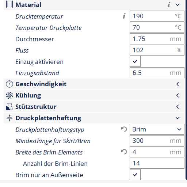The height and width of the screenshot is (187, 187).
Task: Click the Drucktemperatur field showing 190
Action: pos(157,16)
